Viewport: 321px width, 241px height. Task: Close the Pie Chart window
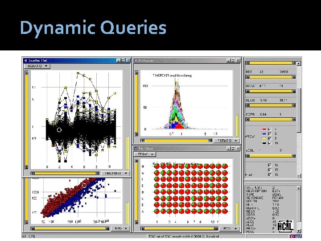tap(238, 148)
